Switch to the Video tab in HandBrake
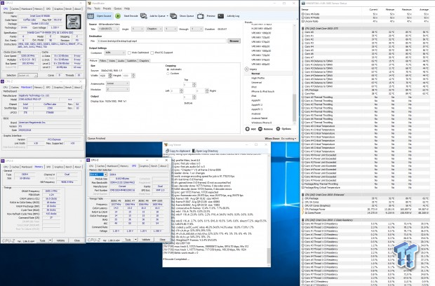Image resolution: width=435 pixels, height=286 pixels. 112,61
